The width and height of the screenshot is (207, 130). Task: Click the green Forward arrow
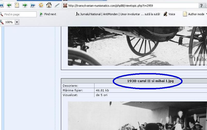(x=25, y=5)
